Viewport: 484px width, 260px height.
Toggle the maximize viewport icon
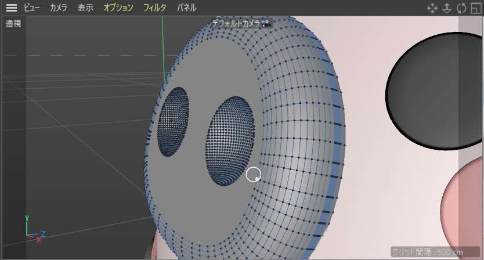476,8
